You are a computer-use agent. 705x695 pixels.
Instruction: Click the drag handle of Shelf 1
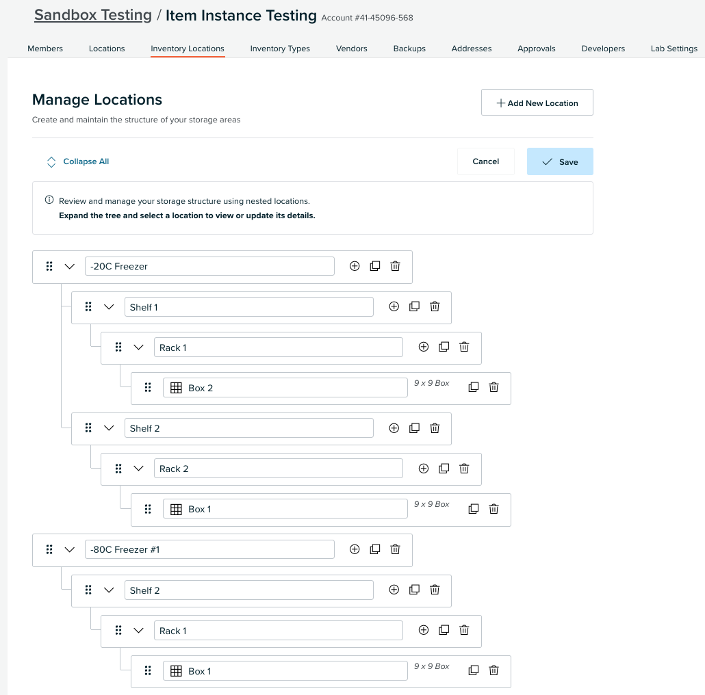pyautogui.click(x=88, y=306)
